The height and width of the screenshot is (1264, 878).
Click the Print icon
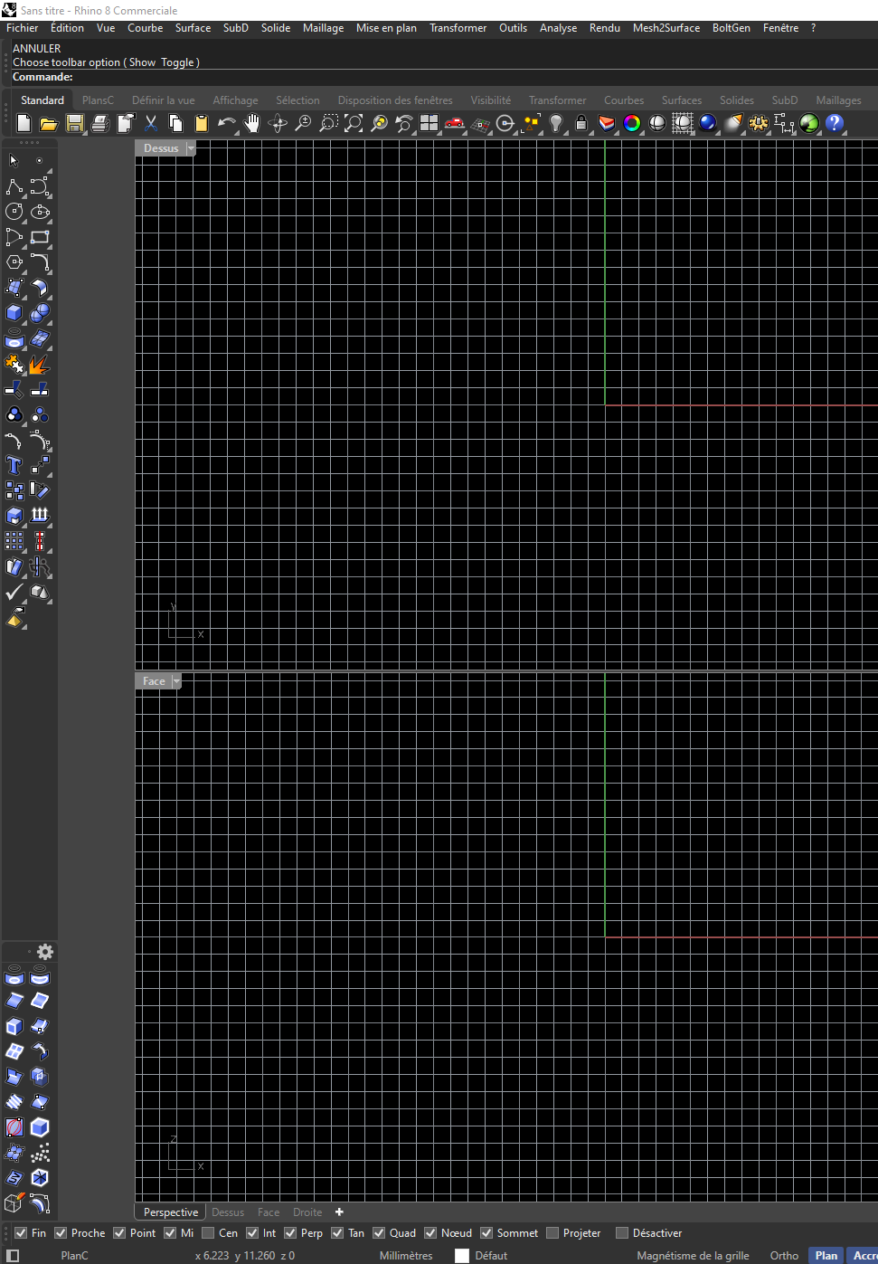click(100, 123)
